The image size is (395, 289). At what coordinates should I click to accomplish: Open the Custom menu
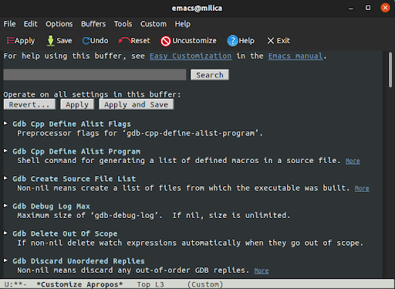click(154, 24)
